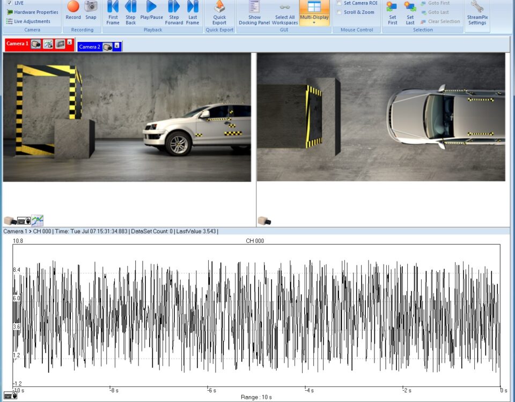The height and width of the screenshot is (402, 515).
Task: Toggle the LIVE checkbox
Action: point(9,3)
